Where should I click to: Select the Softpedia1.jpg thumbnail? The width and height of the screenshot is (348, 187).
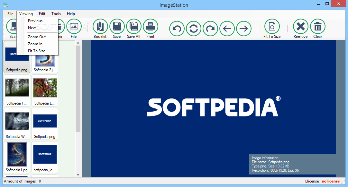pyautogui.click(x=17, y=157)
